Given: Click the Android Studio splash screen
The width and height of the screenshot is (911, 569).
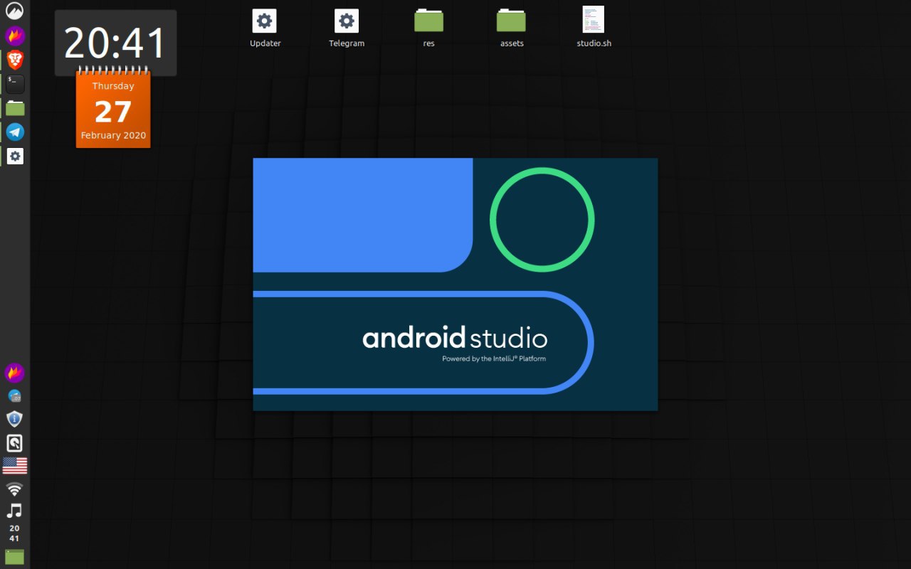Looking at the screenshot, I should pos(455,284).
